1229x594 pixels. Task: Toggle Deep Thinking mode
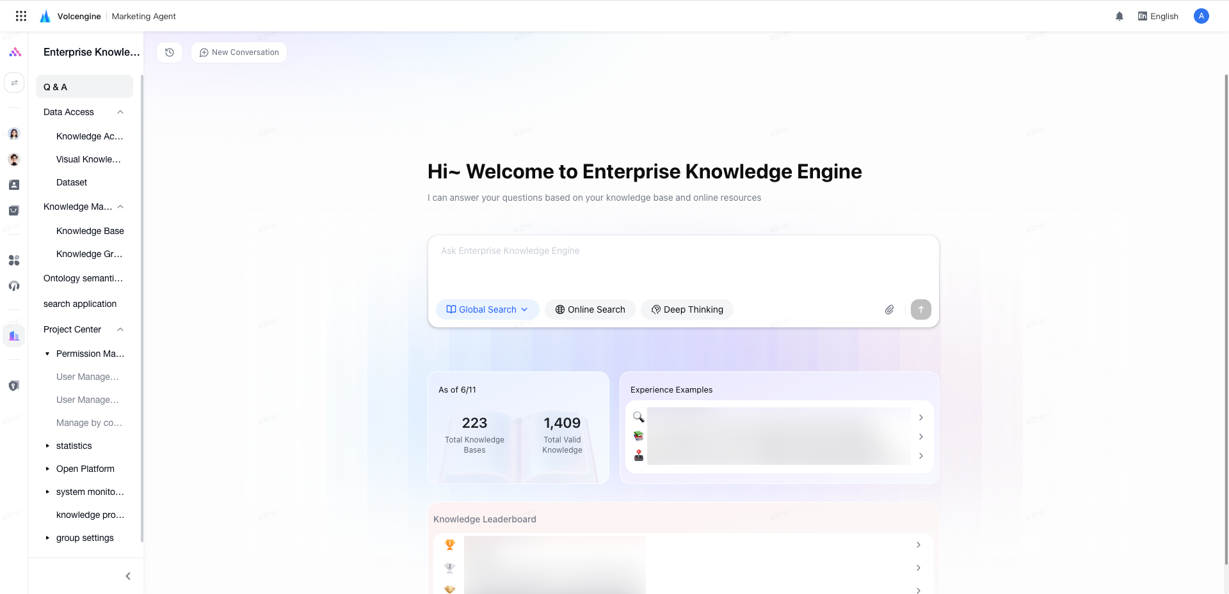(x=687, y=309)
